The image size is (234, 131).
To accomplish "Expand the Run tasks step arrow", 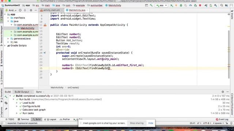I will click(x=17, y=113).
